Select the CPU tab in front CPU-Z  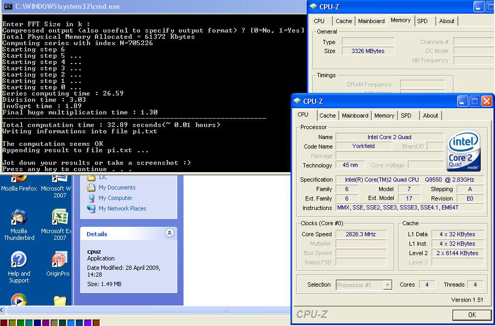303,115
